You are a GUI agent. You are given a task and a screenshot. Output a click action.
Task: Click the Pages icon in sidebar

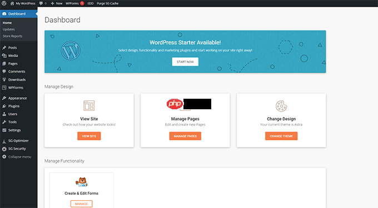4,64
